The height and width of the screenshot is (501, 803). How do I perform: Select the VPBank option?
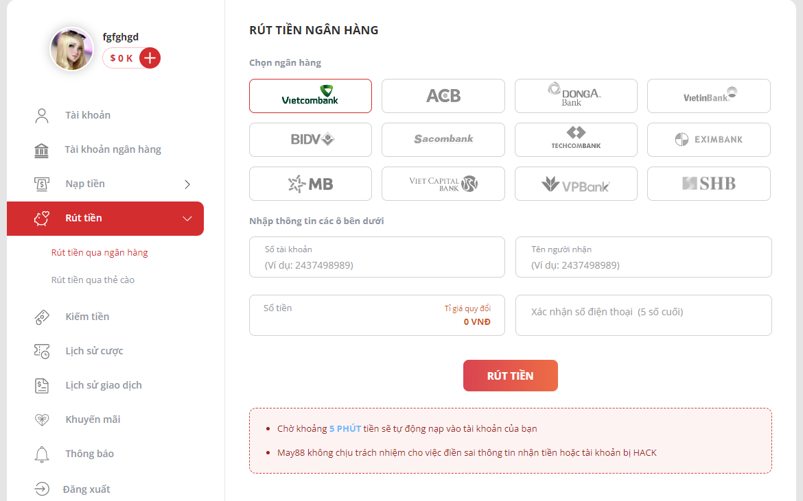click(576, 184)
